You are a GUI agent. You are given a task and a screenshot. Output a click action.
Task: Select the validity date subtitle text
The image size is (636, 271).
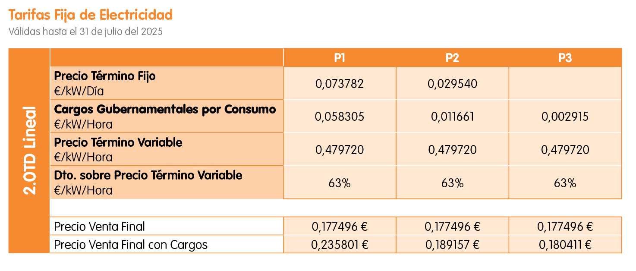(x=85, y=32)
